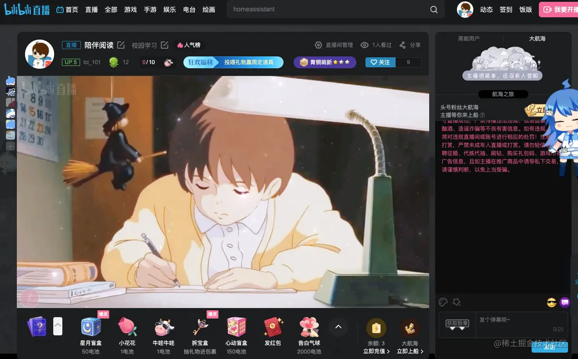Open the 手游 category
The height and width of the screenshot is (359, 578).
150,9
